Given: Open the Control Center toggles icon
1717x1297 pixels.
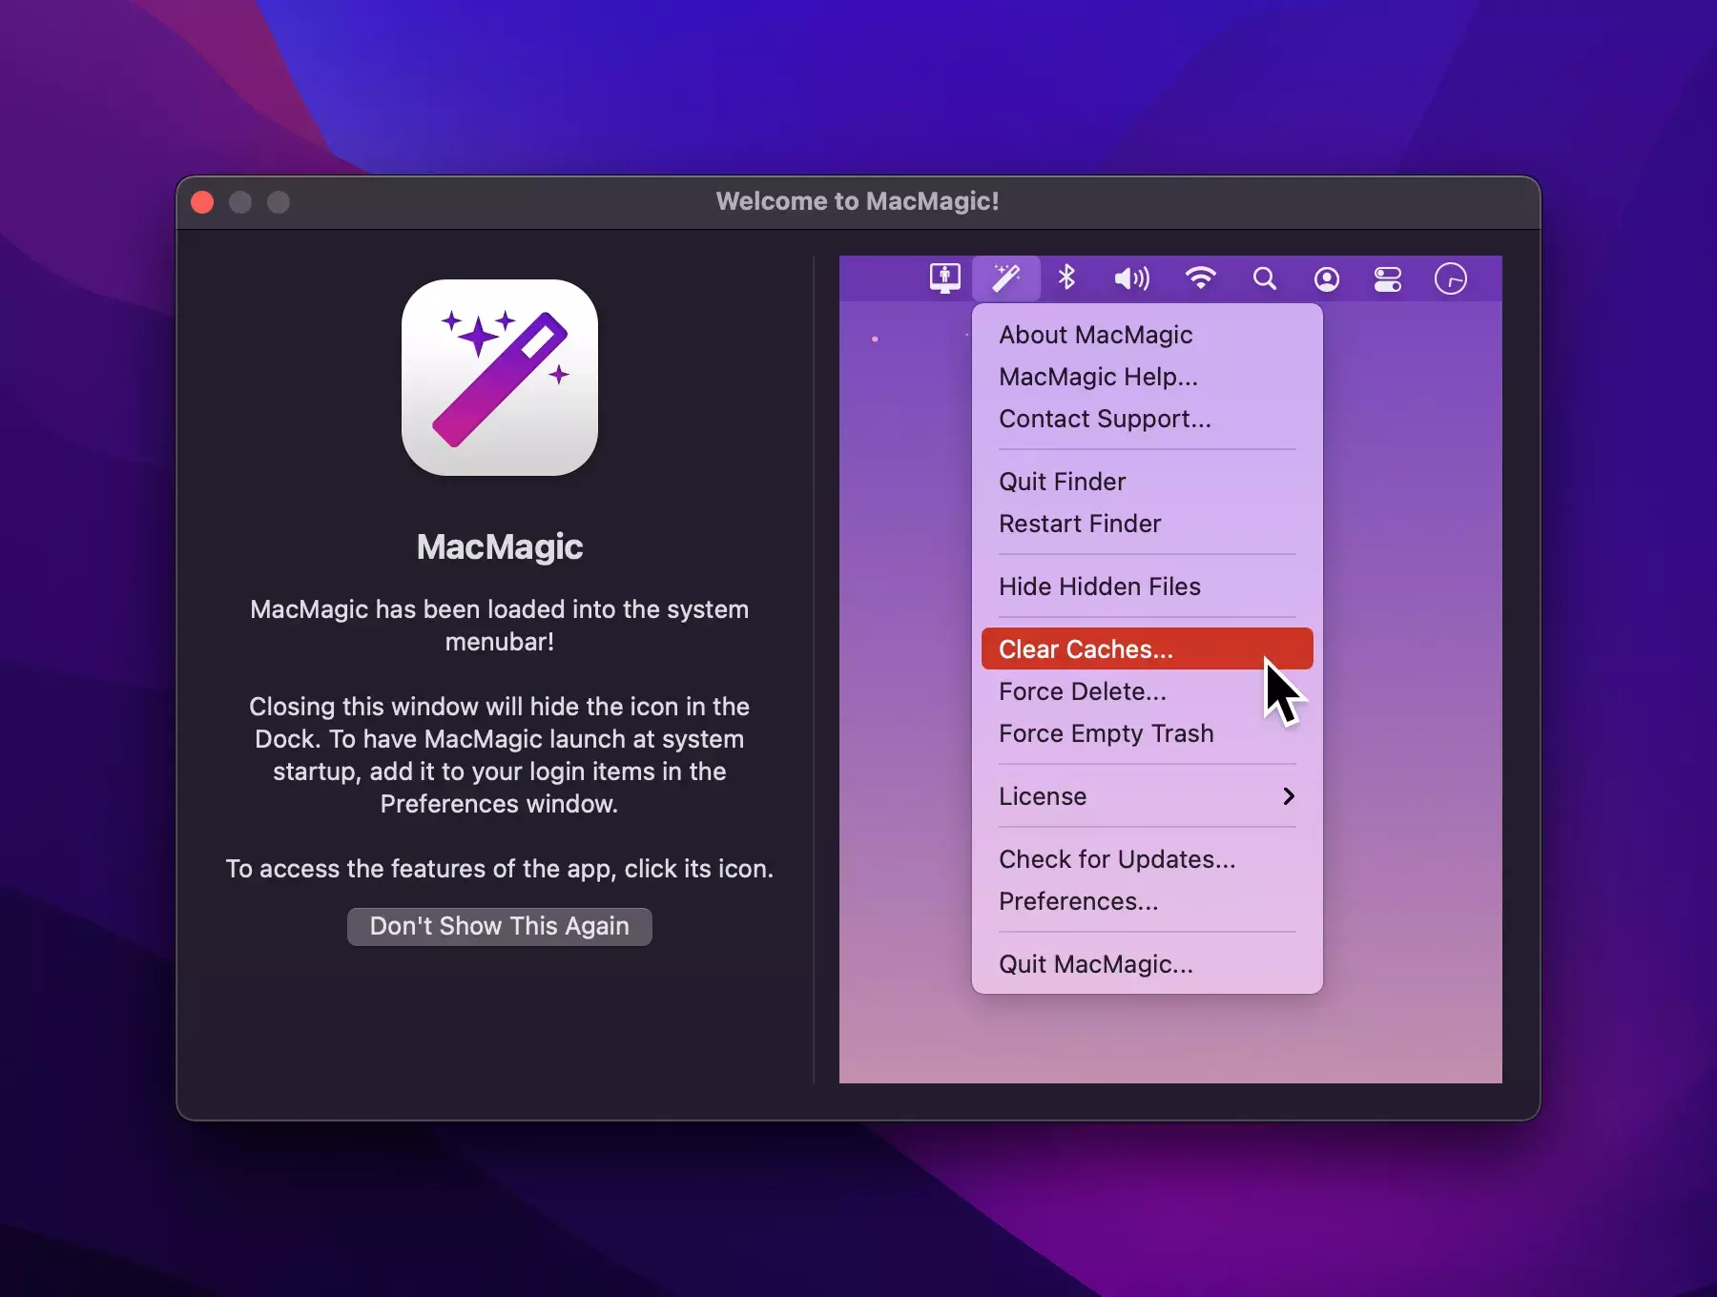Looking at the screenshot, I should click(x=1387, y=279).
